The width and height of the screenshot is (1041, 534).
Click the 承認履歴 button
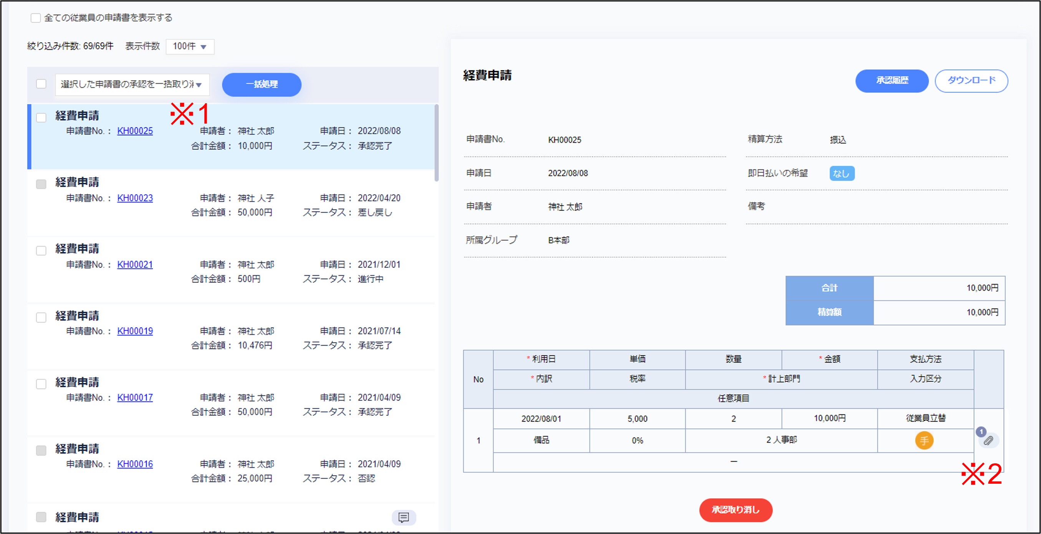pos(892,81)
